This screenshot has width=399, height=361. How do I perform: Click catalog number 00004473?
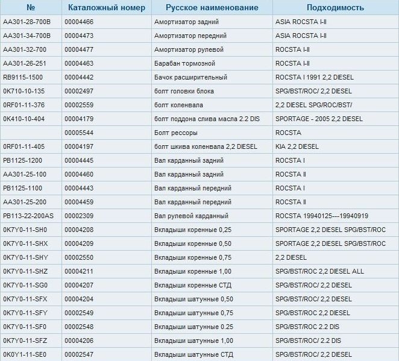[x=78, y=36]
